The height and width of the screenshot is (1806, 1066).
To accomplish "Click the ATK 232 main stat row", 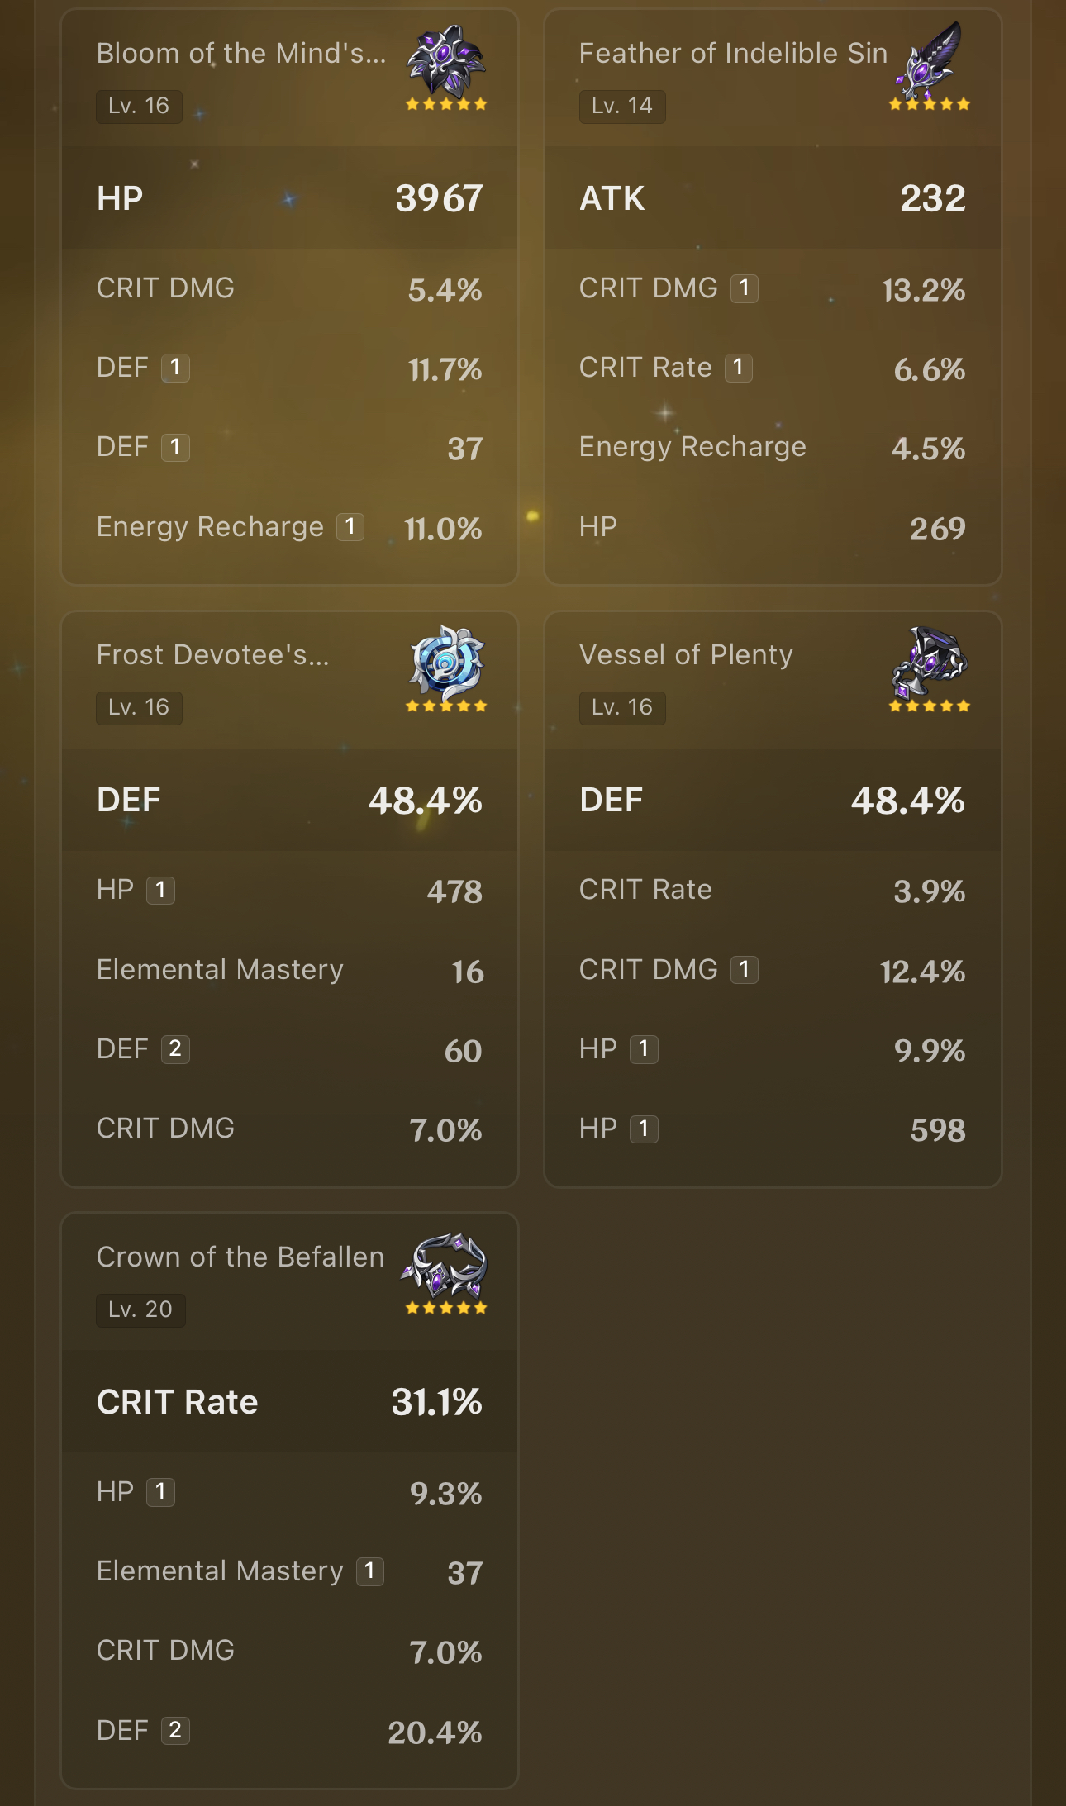I will [x=773, y=198].
